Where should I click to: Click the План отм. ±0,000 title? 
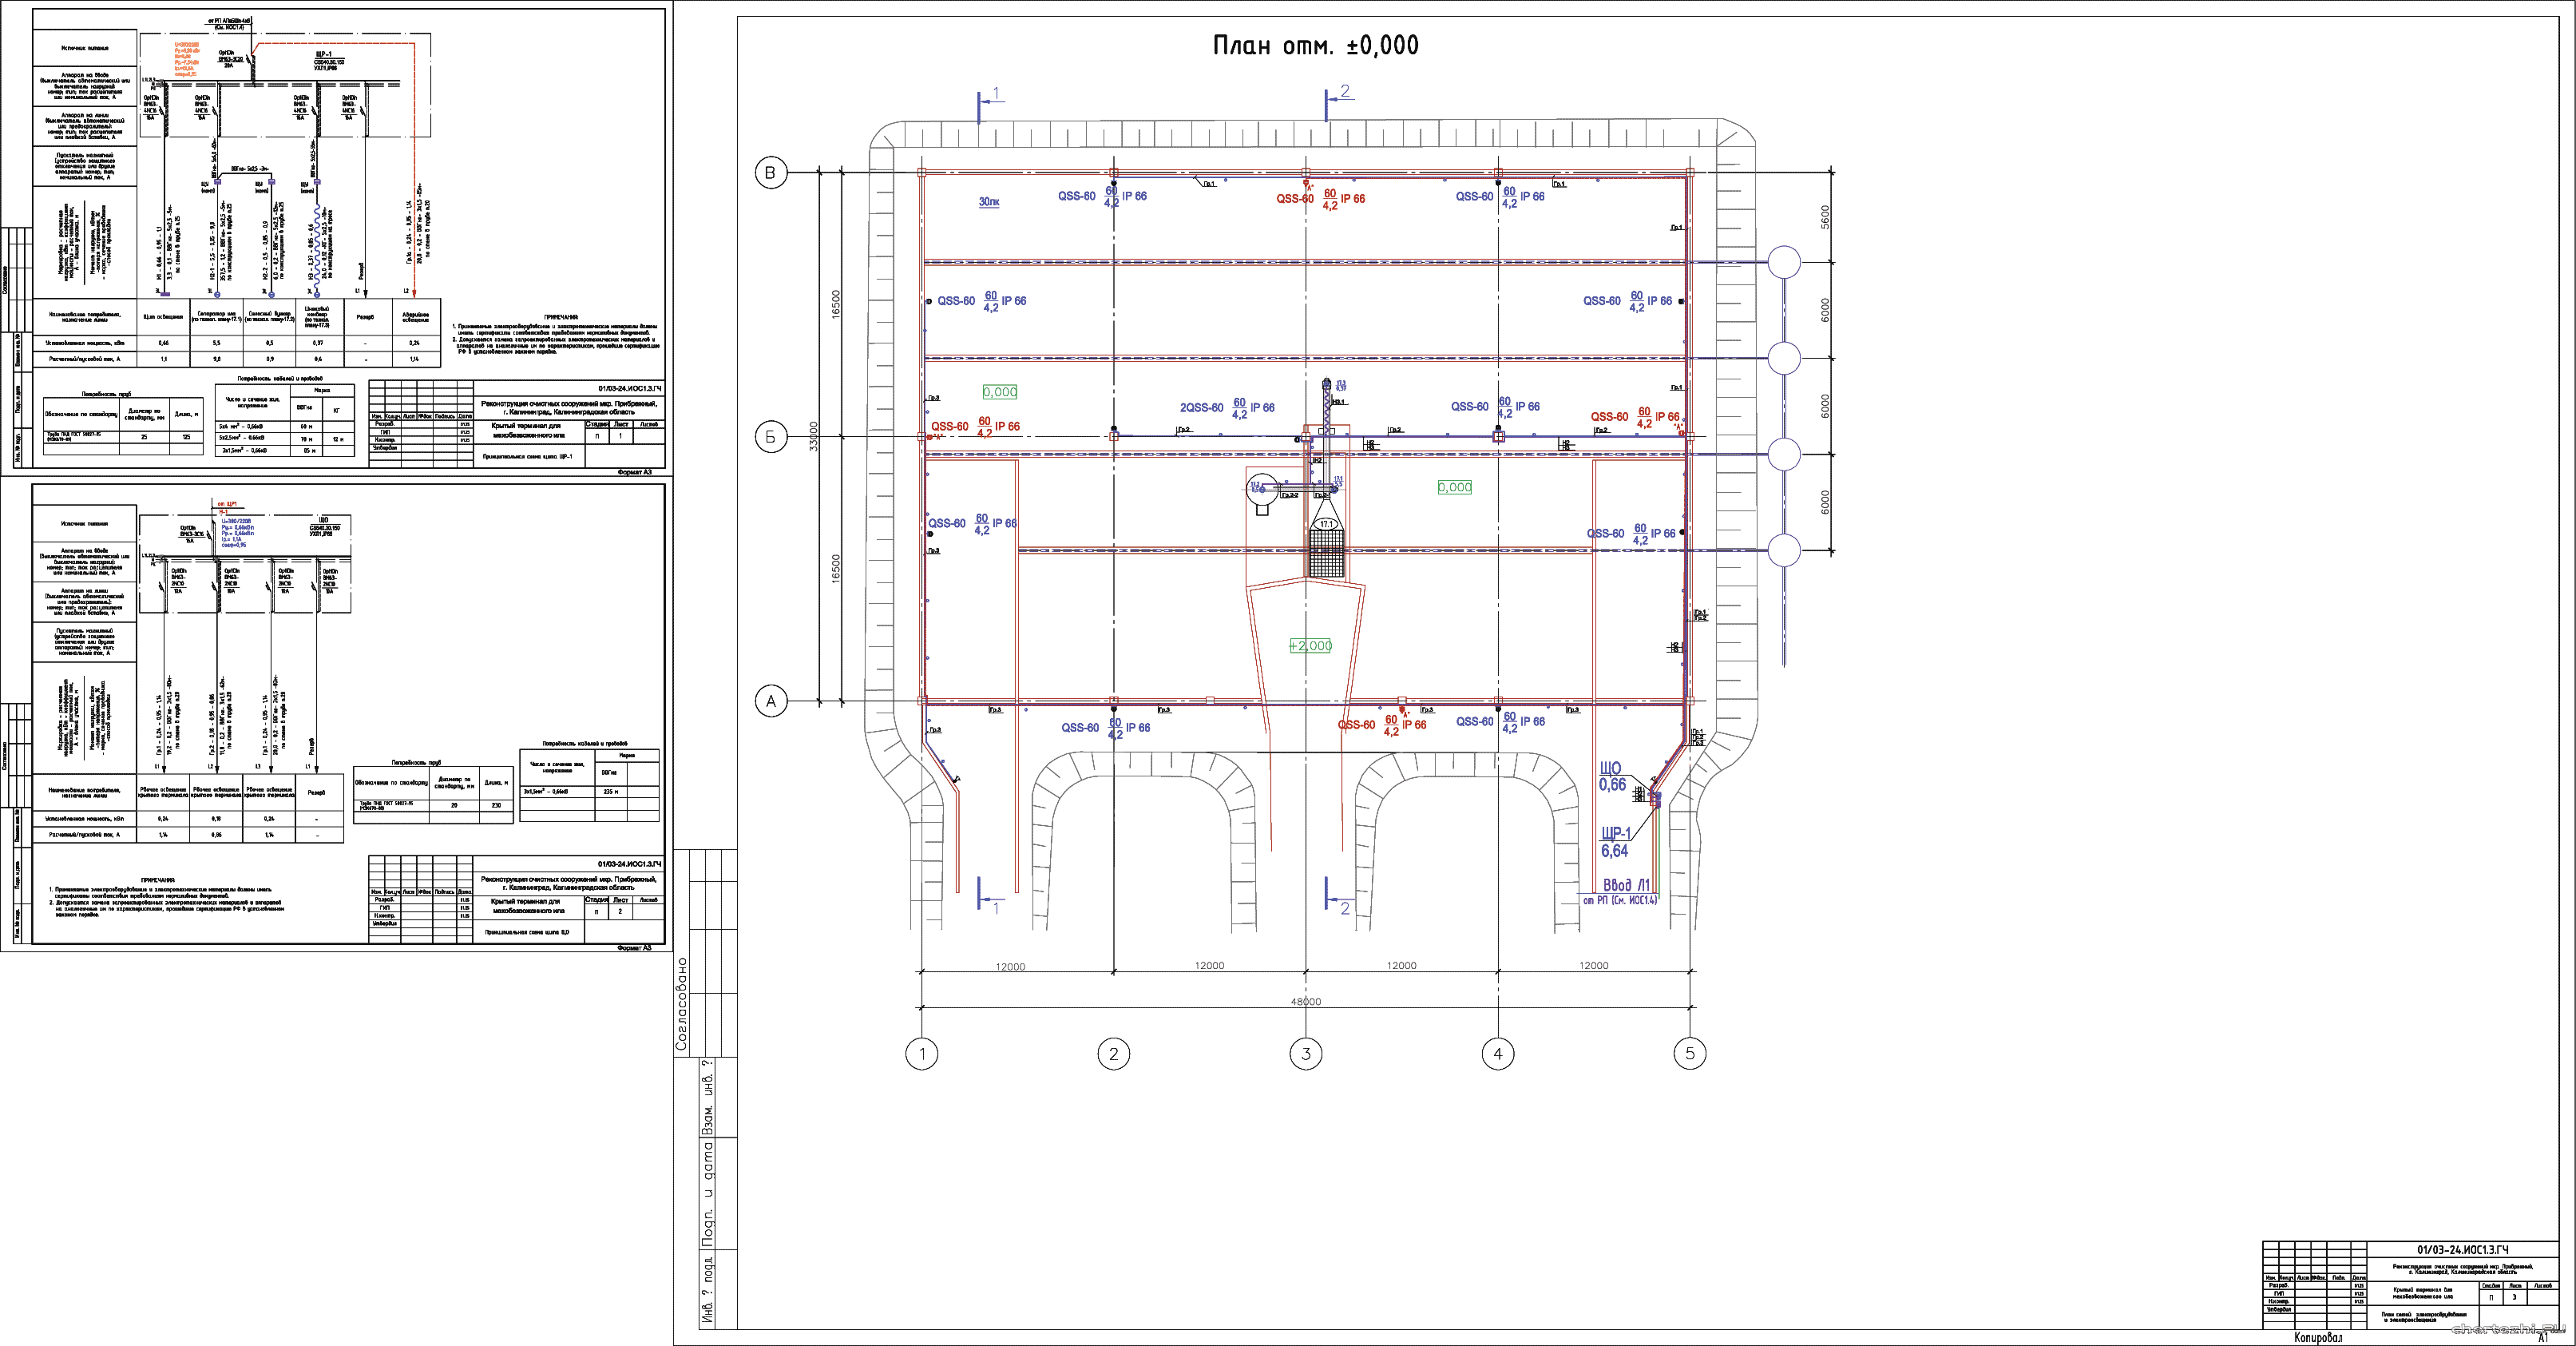1315,45
